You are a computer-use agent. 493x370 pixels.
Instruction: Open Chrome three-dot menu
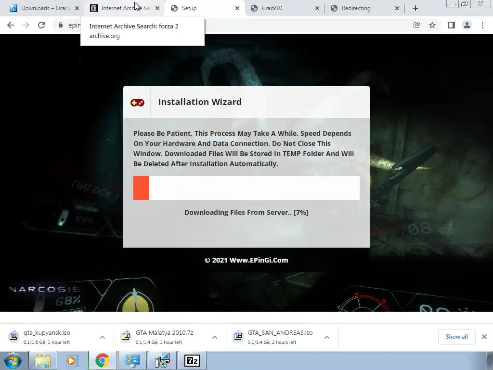482,25
